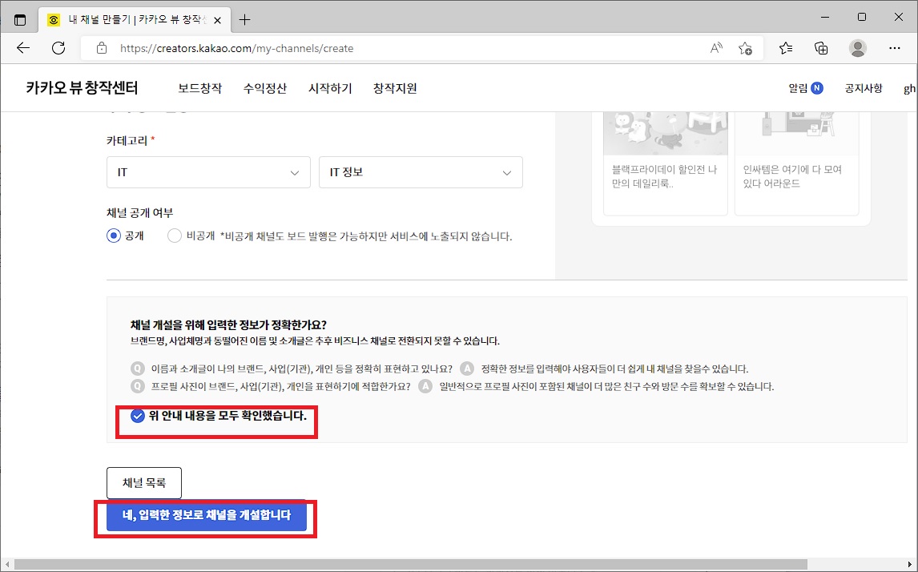Open 보드창작 menu

coord(200,88)
